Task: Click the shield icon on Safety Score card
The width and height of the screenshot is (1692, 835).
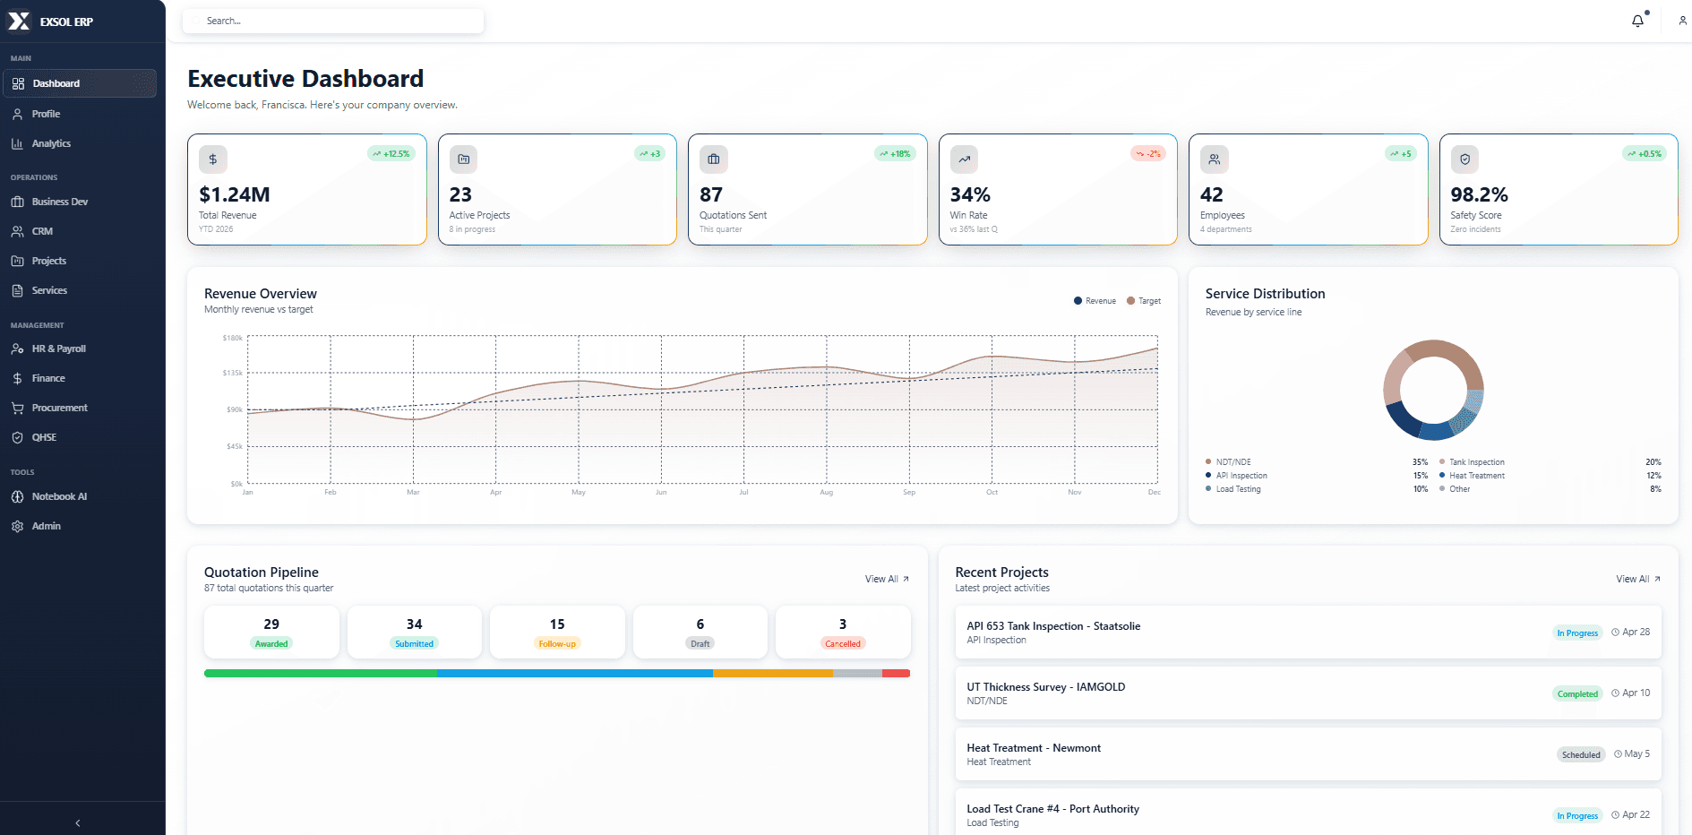Action: [x=1464, y=159]
